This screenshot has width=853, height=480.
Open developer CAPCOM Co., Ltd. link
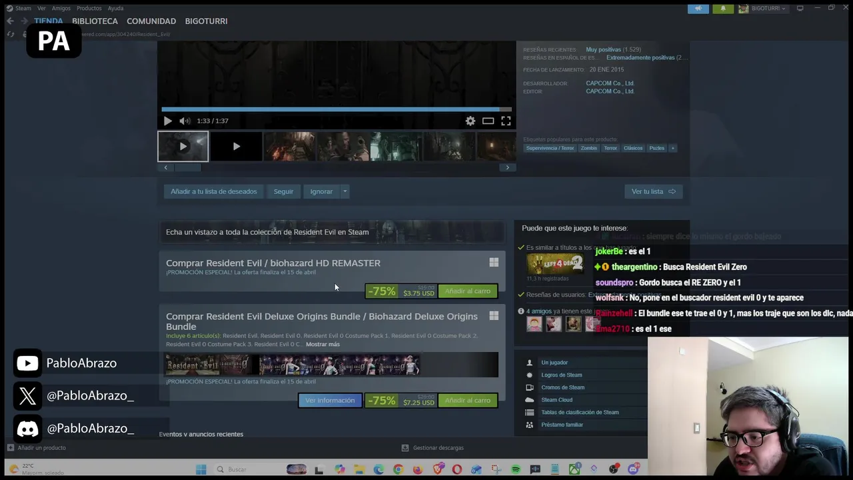tap(610, 83)
